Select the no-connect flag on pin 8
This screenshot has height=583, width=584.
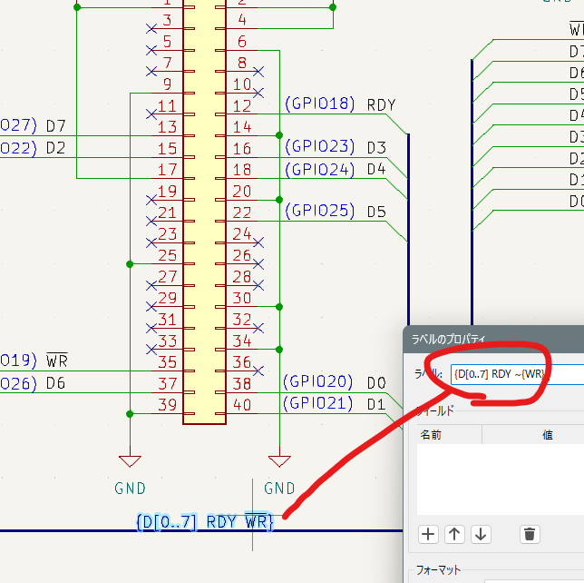pos(258,71)
